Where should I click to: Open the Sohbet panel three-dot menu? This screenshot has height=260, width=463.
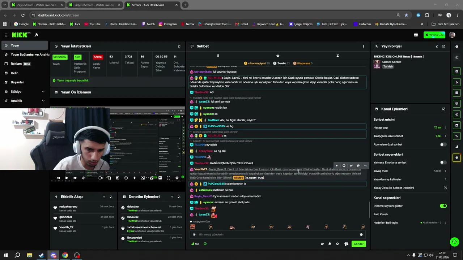pos(364,46)
